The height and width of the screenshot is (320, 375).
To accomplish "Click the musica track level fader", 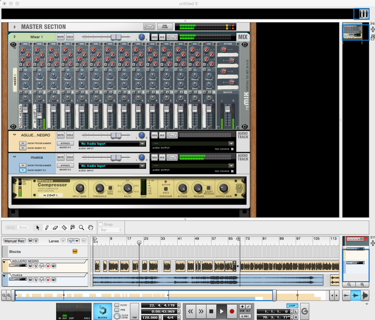I will coord(116,157).
